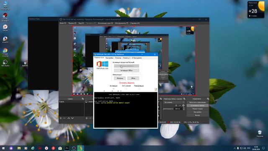Open the Tools menu in OBS
The height and width of the screenshot is (151, 268).
(121, 23)
